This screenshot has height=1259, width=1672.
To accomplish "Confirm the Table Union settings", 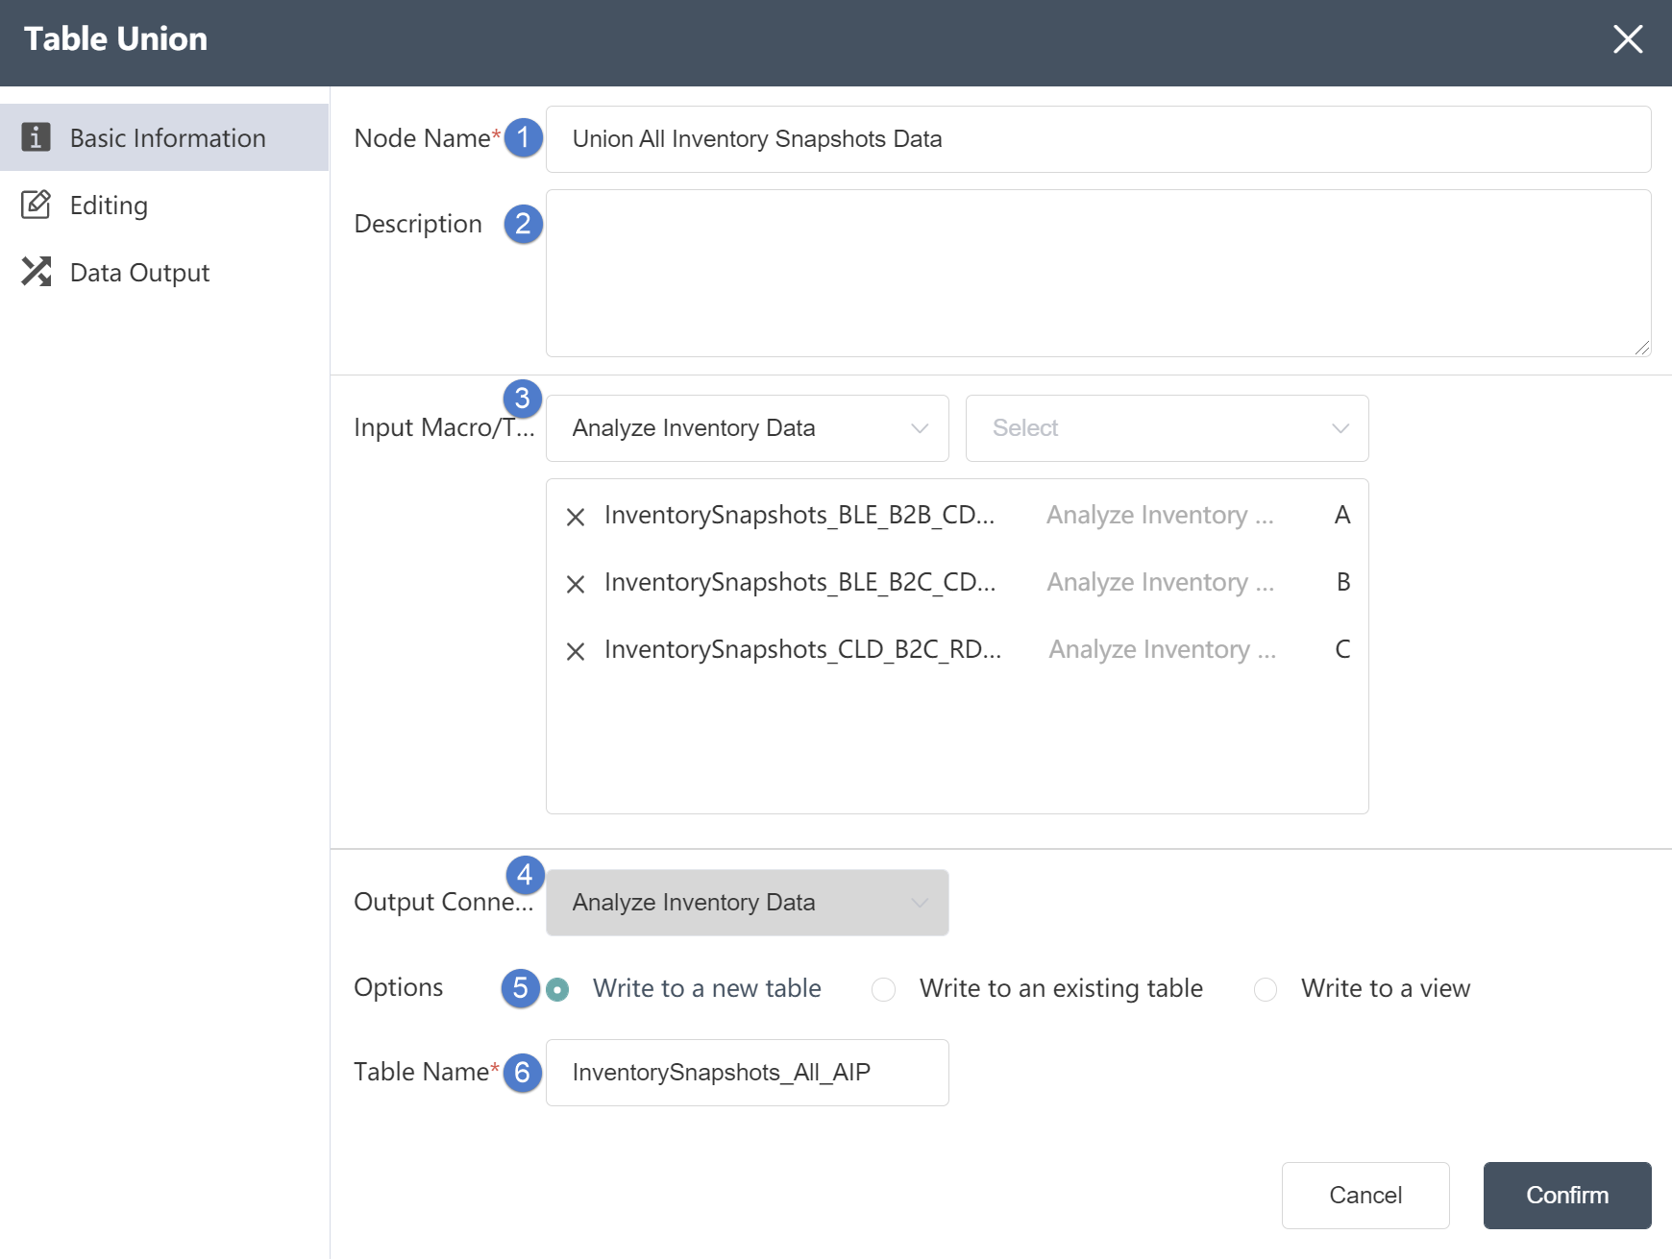I will point(1567,1196).
